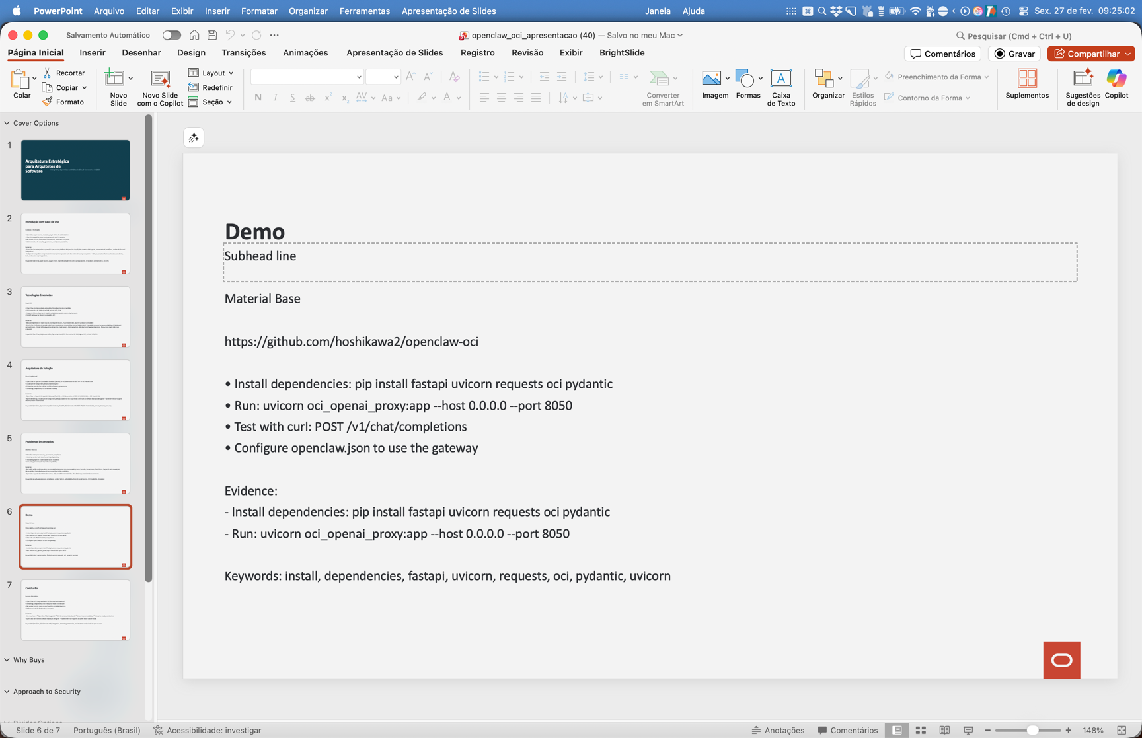Toggle Salvamento Automático switch

pyautogui.click(x=172, y=35)
